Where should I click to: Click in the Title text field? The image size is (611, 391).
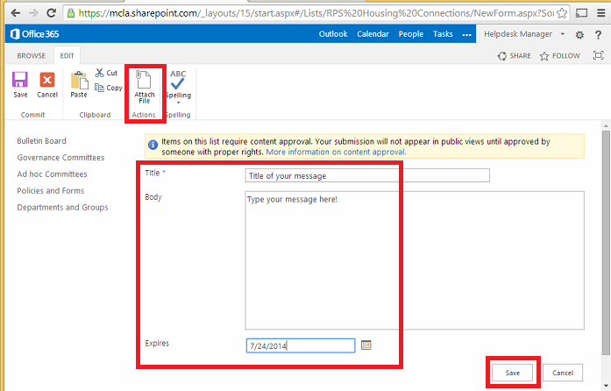(367, 175)
